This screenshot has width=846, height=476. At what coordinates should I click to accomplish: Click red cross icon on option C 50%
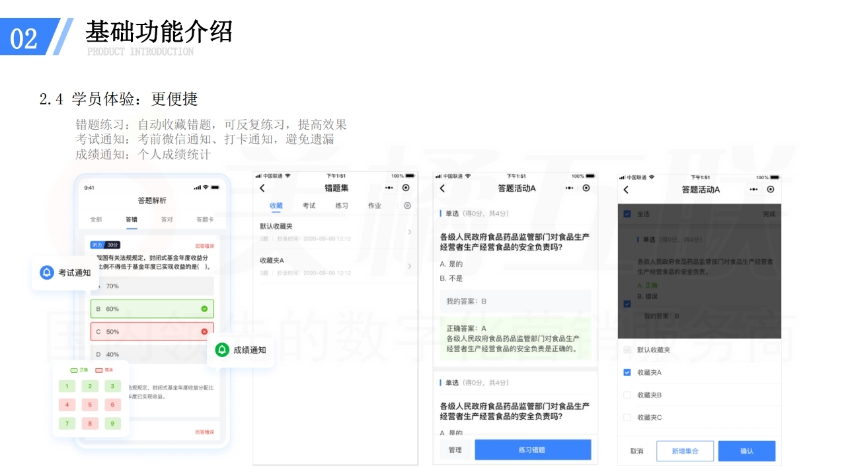pyautogui.click(x=204, y=331)
